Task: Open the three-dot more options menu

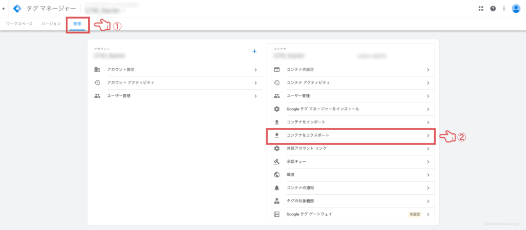Action: pyautogui.click(x=504, y=9)
